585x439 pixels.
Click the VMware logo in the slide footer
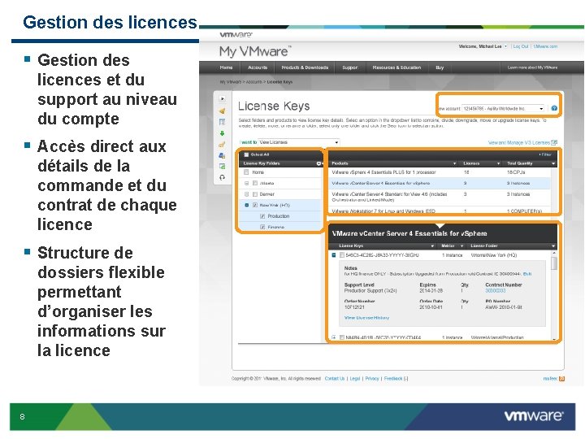click(x=534, y=415)
